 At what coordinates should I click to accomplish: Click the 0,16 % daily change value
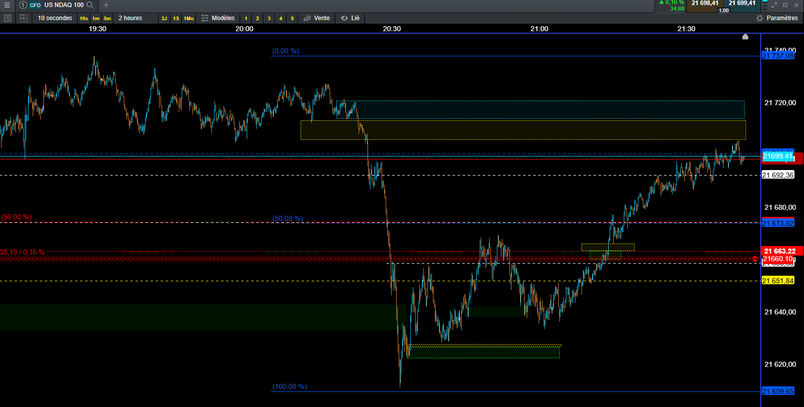point(675,3)
